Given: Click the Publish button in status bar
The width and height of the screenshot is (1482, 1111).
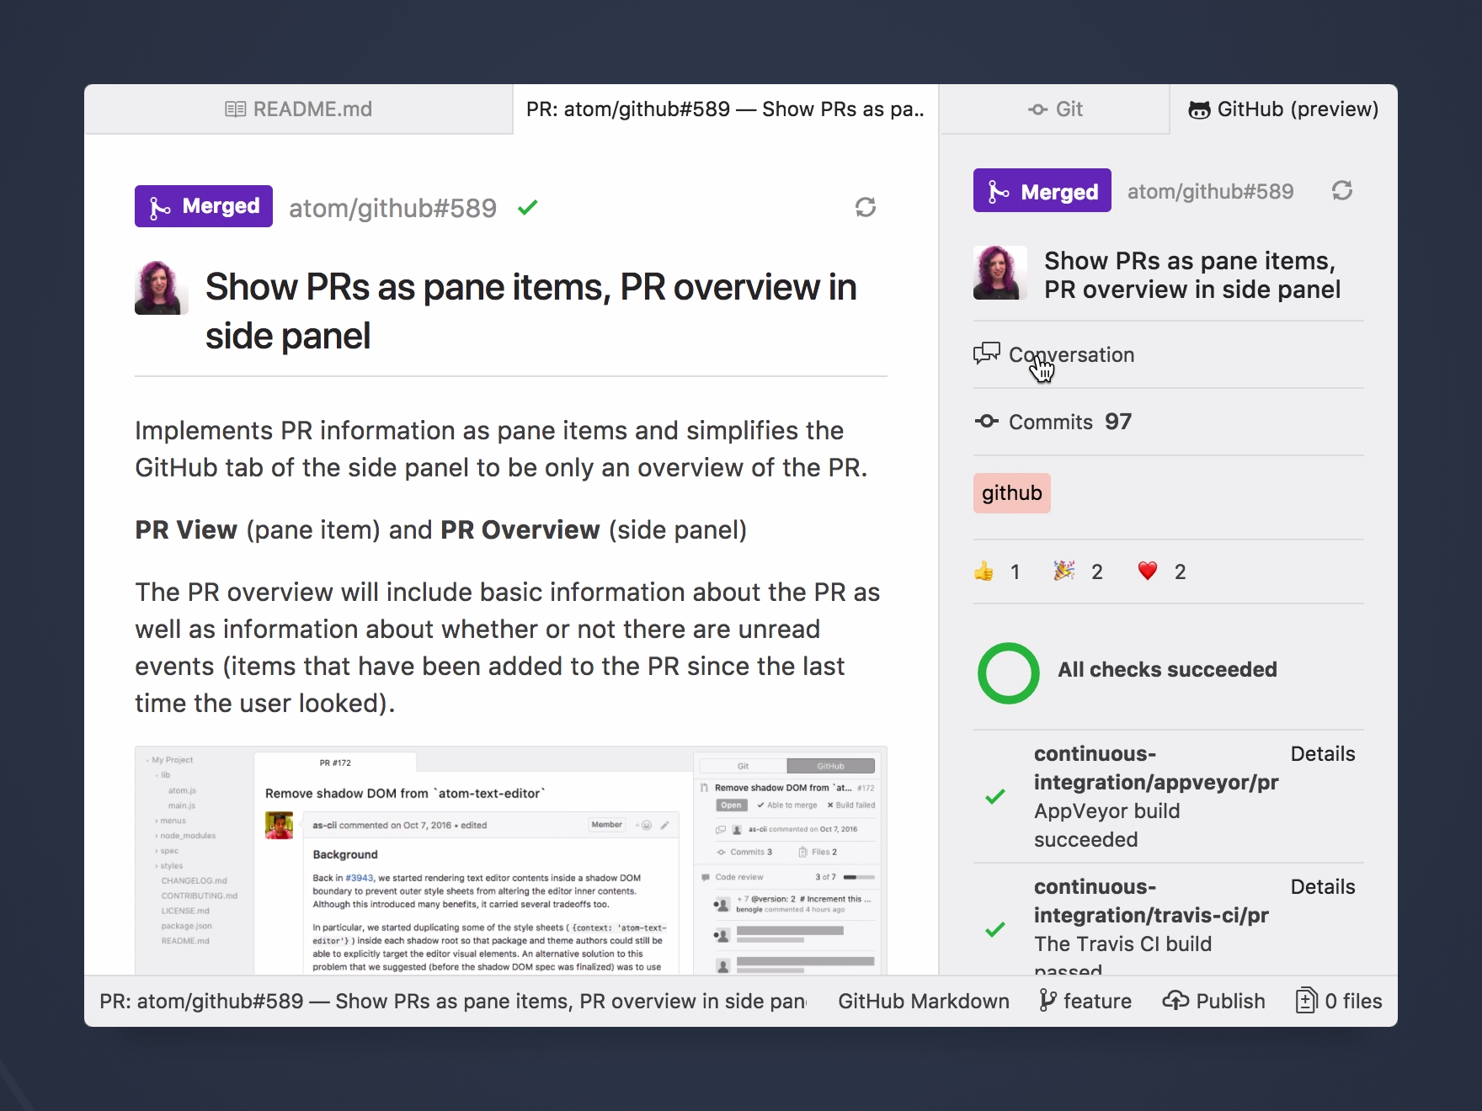Looking at the screenshot, I should pos(1214,1001).
